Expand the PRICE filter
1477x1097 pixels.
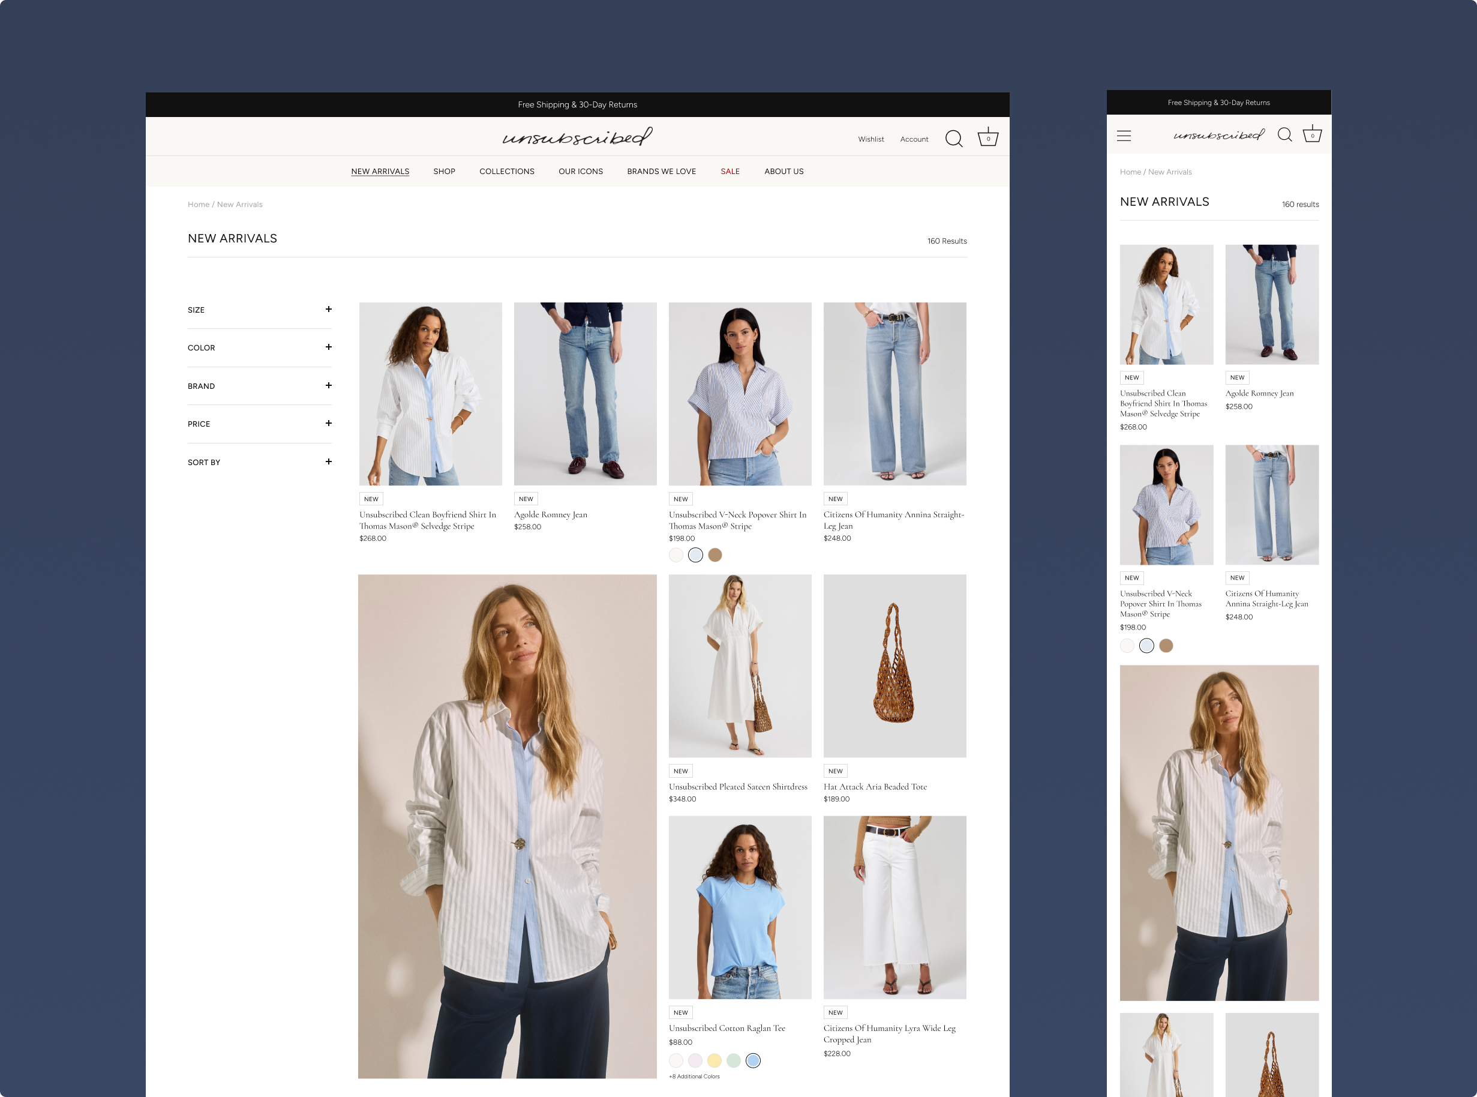click(x=328, y=424)
